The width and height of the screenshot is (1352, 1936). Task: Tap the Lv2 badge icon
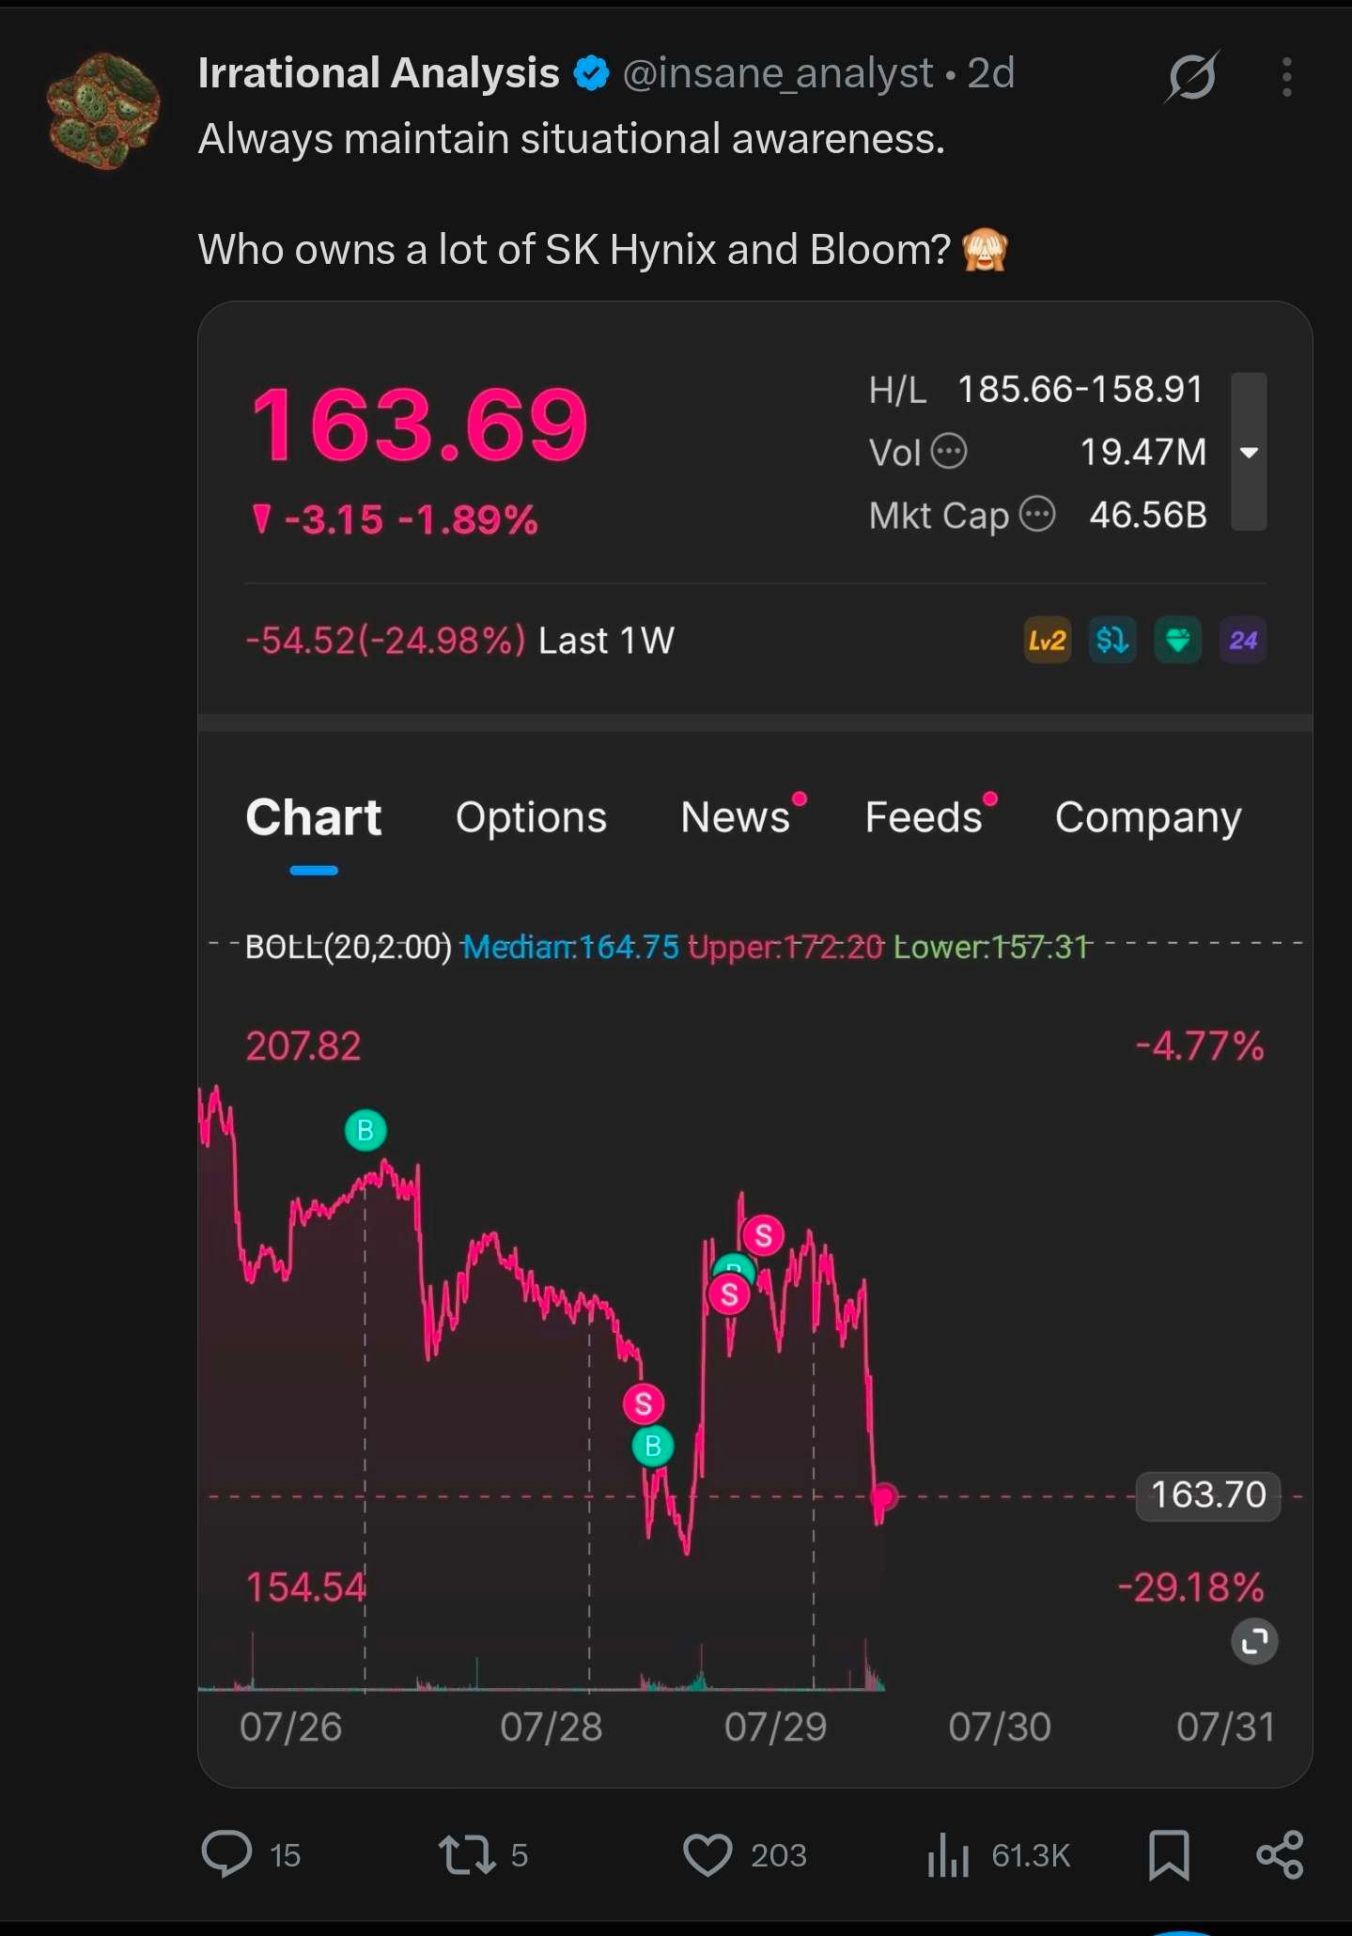tap(1047, 641)
